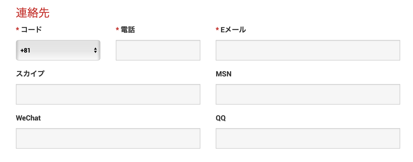Click the required asterisk before Eメール

click(x=217, y=29)
